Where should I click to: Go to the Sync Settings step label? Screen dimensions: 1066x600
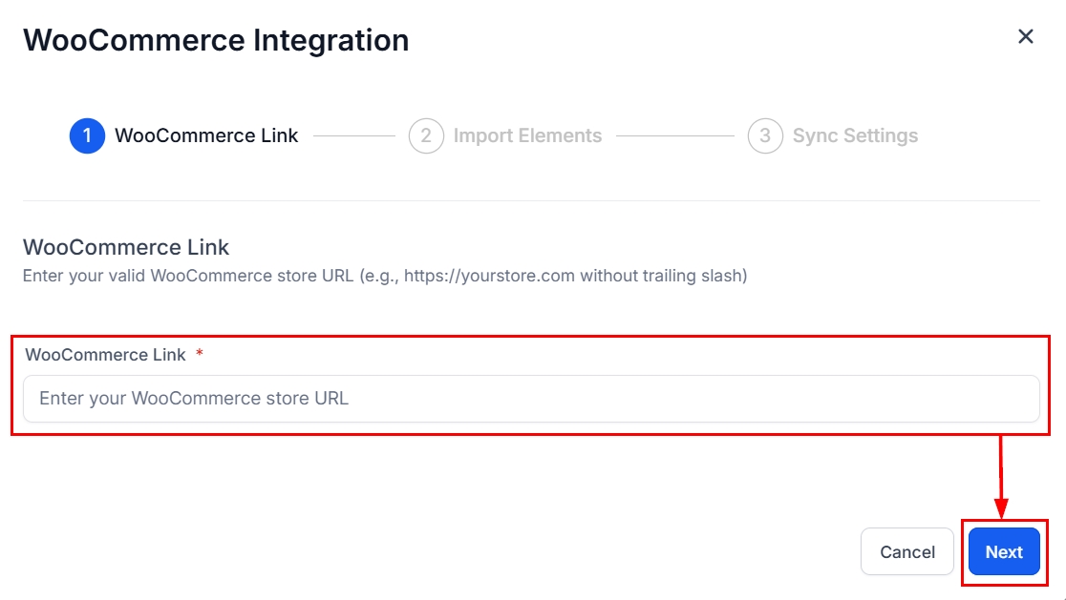tap(855, 135)
